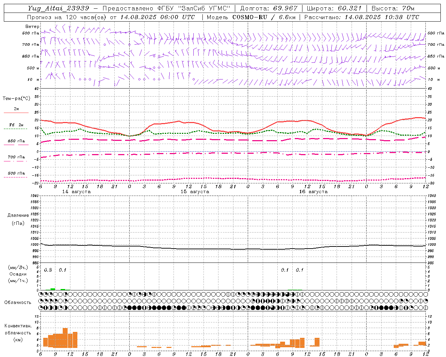Click the Высота: 70м label
Viewport: 446px width, 357px height.
click(x=393, y=8)
